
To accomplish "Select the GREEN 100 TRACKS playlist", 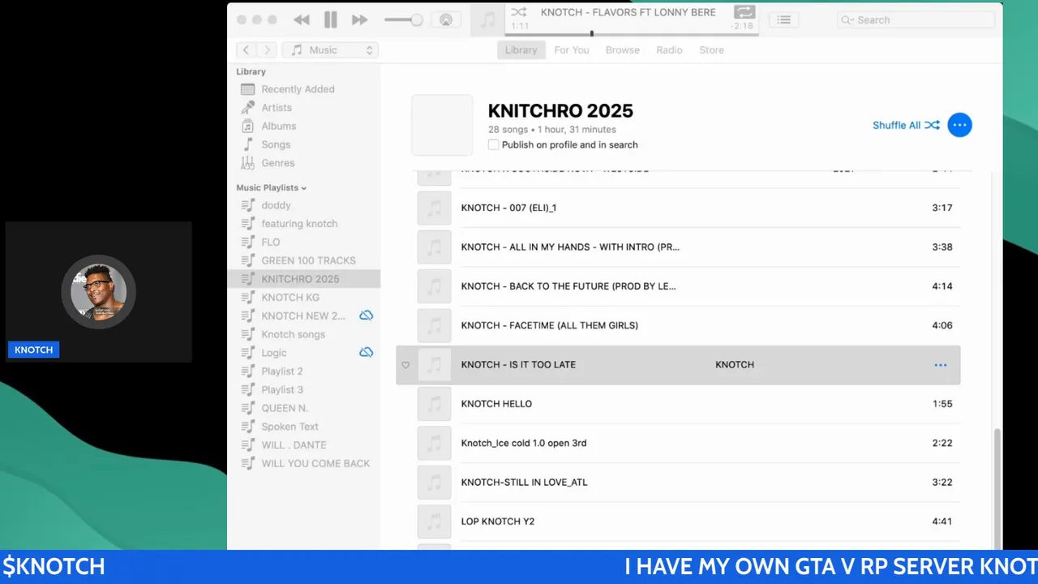I will (x=308, y=260).
